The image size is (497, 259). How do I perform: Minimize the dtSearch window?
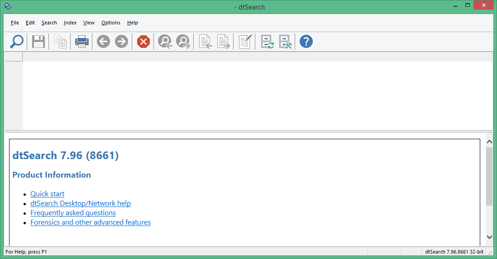[455, 5]
